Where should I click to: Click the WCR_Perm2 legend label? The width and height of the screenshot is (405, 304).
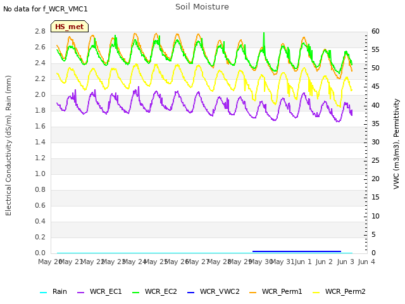pos(345,291)
